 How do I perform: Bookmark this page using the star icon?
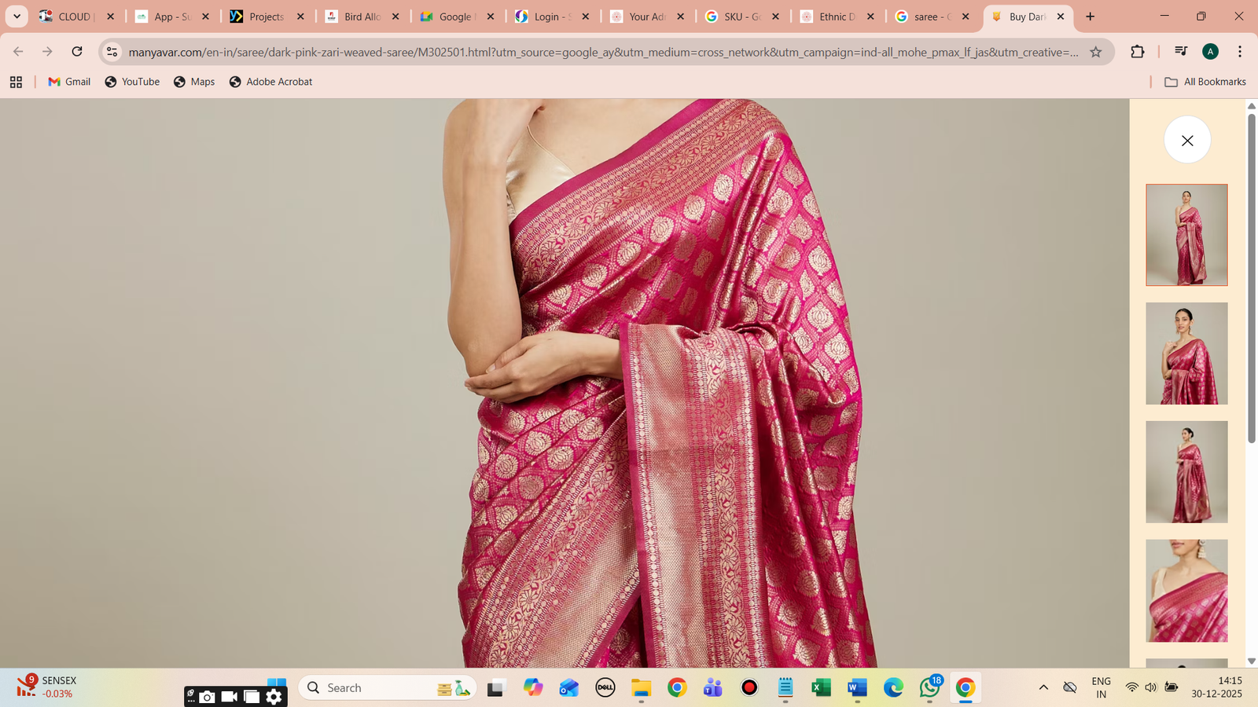point(1095,52)
